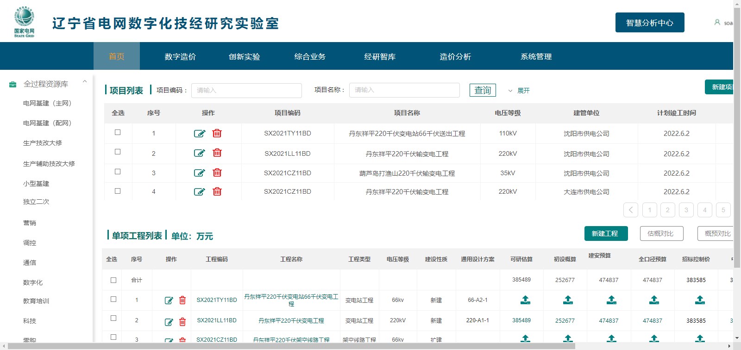Delete project row 1 SX2021TY11BD
Viewport: 741px width, 350px height.
(217, 133)
